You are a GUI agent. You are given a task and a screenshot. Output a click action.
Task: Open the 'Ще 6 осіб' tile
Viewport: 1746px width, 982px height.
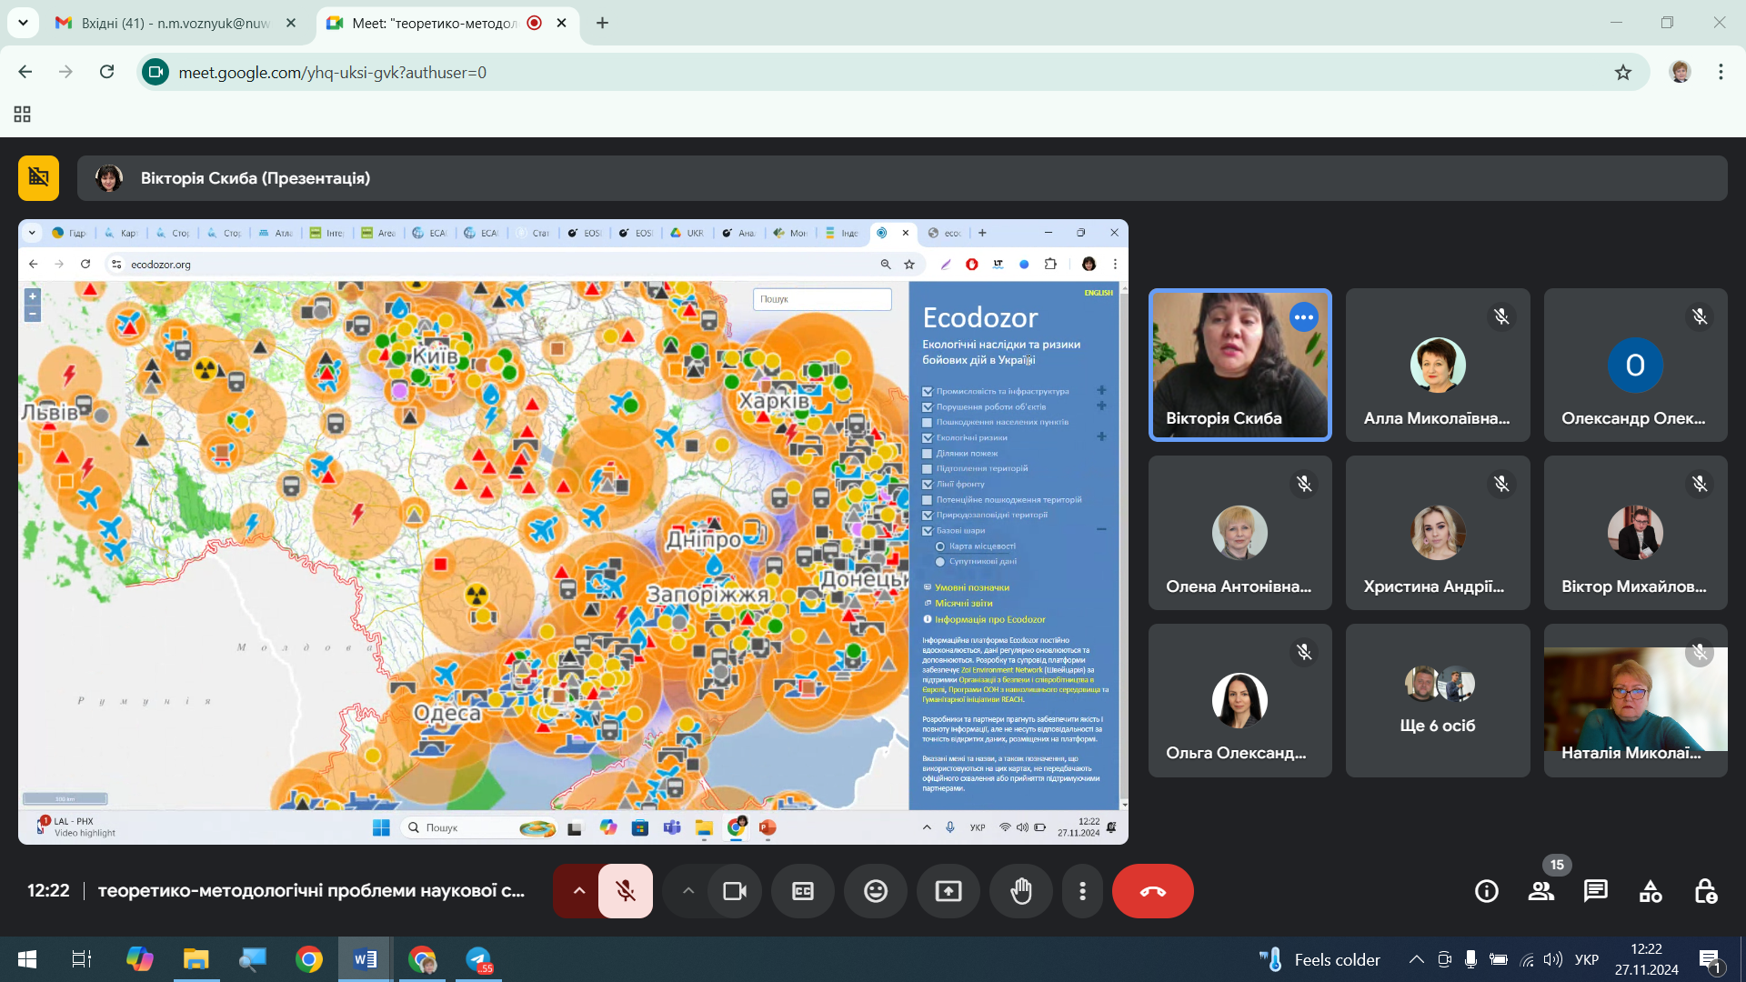tap(1438, 700)
